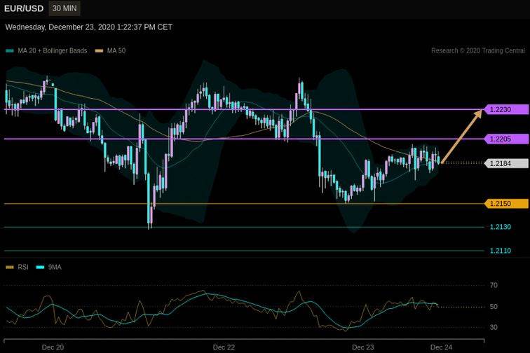Click the 1.2205 resistance price tag
This screenshot has height=353, width=530.
(x=506, y=139)
